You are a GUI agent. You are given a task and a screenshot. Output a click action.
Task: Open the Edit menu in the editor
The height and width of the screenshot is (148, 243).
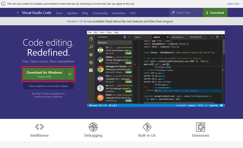tap(96, 32)
